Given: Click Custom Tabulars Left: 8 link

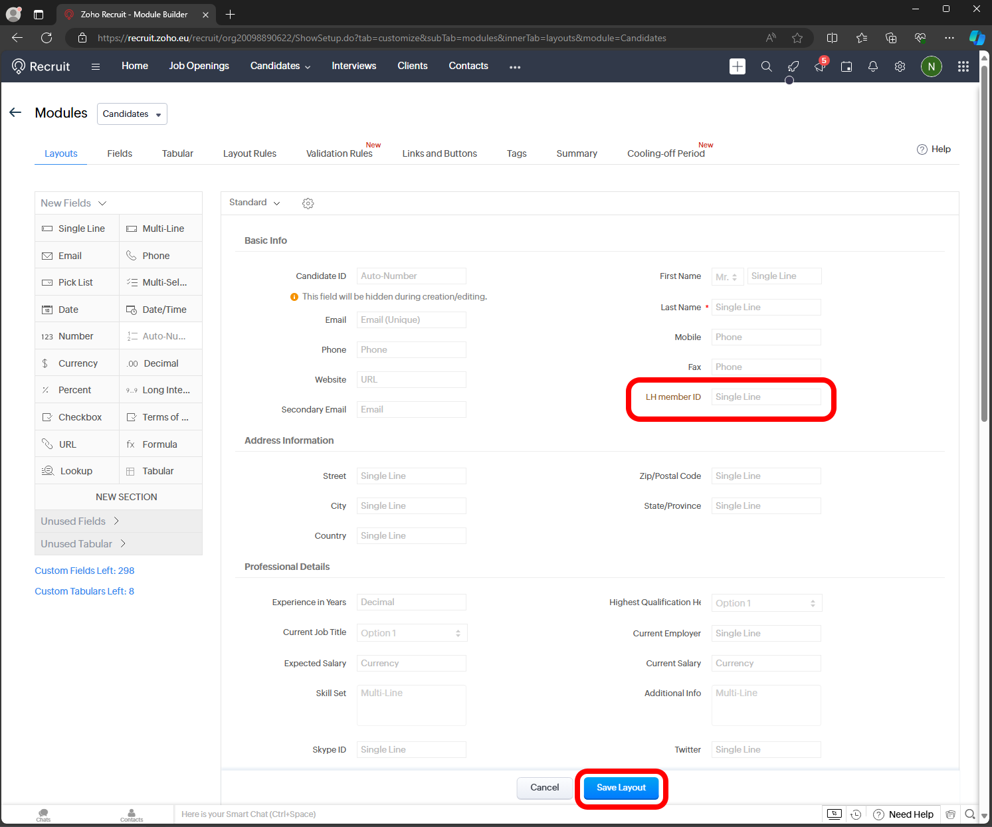Looking at the screenshot, I should point(84,591).
